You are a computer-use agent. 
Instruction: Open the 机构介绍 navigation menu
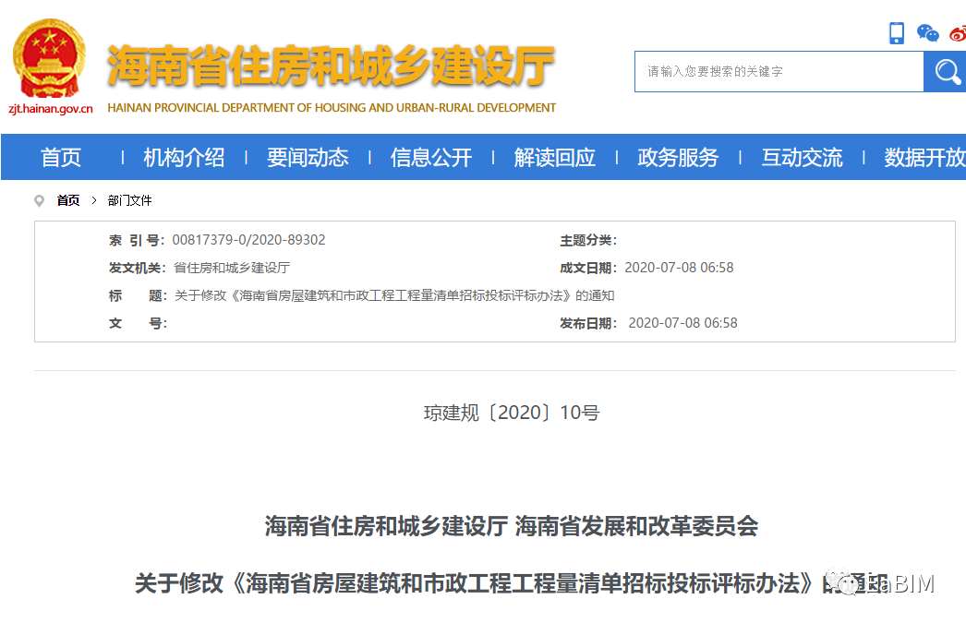click(x=184, y=158)
